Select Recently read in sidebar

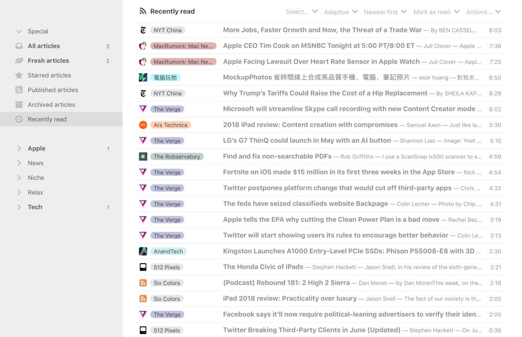click(61, 119)
